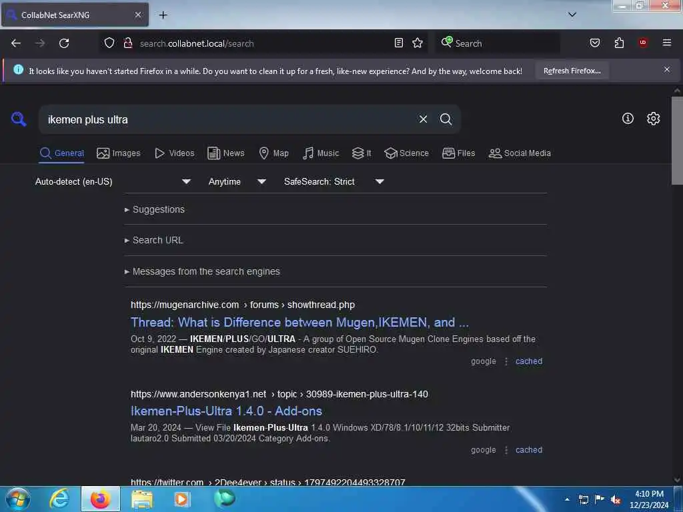Open the Extensions puzzle icon

click(x=619, y=43)
